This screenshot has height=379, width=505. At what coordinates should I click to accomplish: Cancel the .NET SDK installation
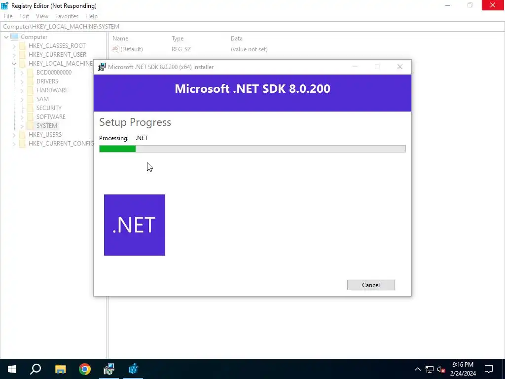371,285
